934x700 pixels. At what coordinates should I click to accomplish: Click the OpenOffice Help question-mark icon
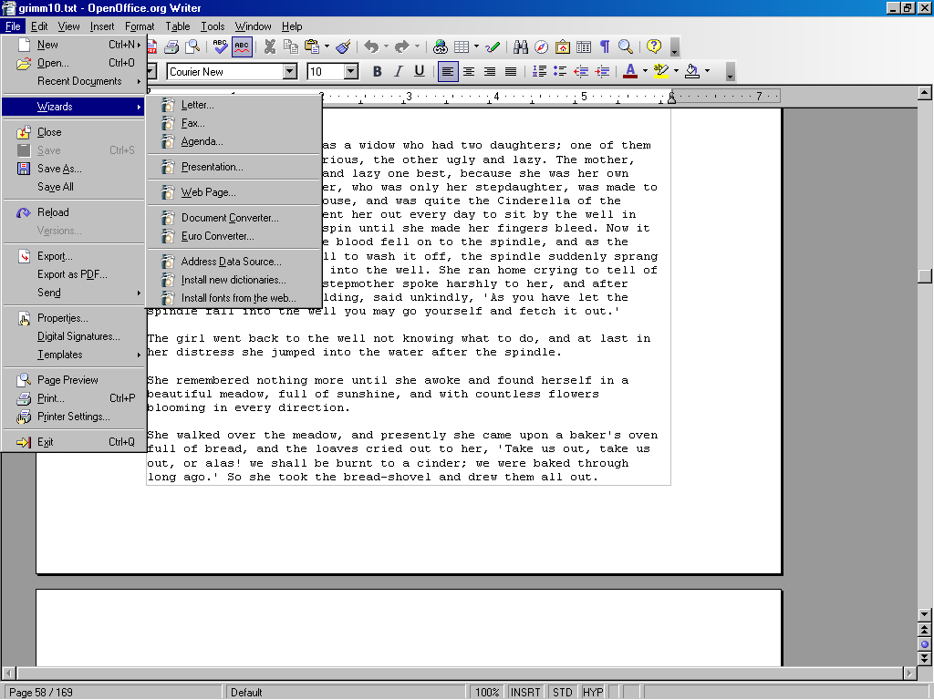pos(654,46)
